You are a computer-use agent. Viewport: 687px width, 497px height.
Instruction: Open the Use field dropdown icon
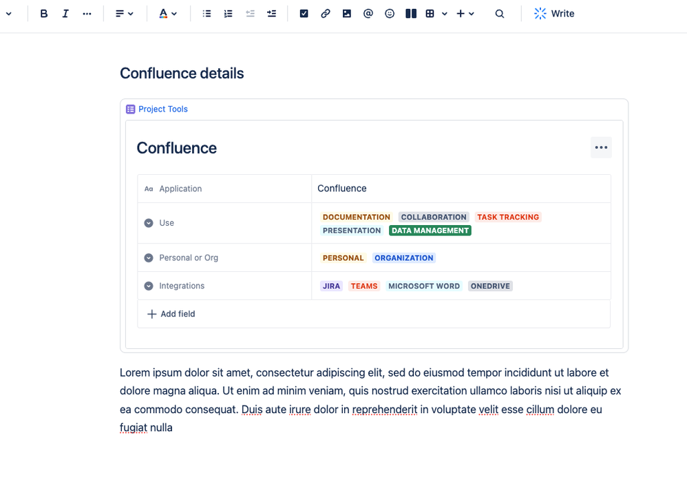point(149,223)
